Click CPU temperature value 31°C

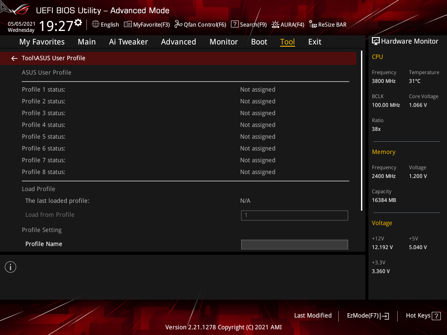point(415,81)
